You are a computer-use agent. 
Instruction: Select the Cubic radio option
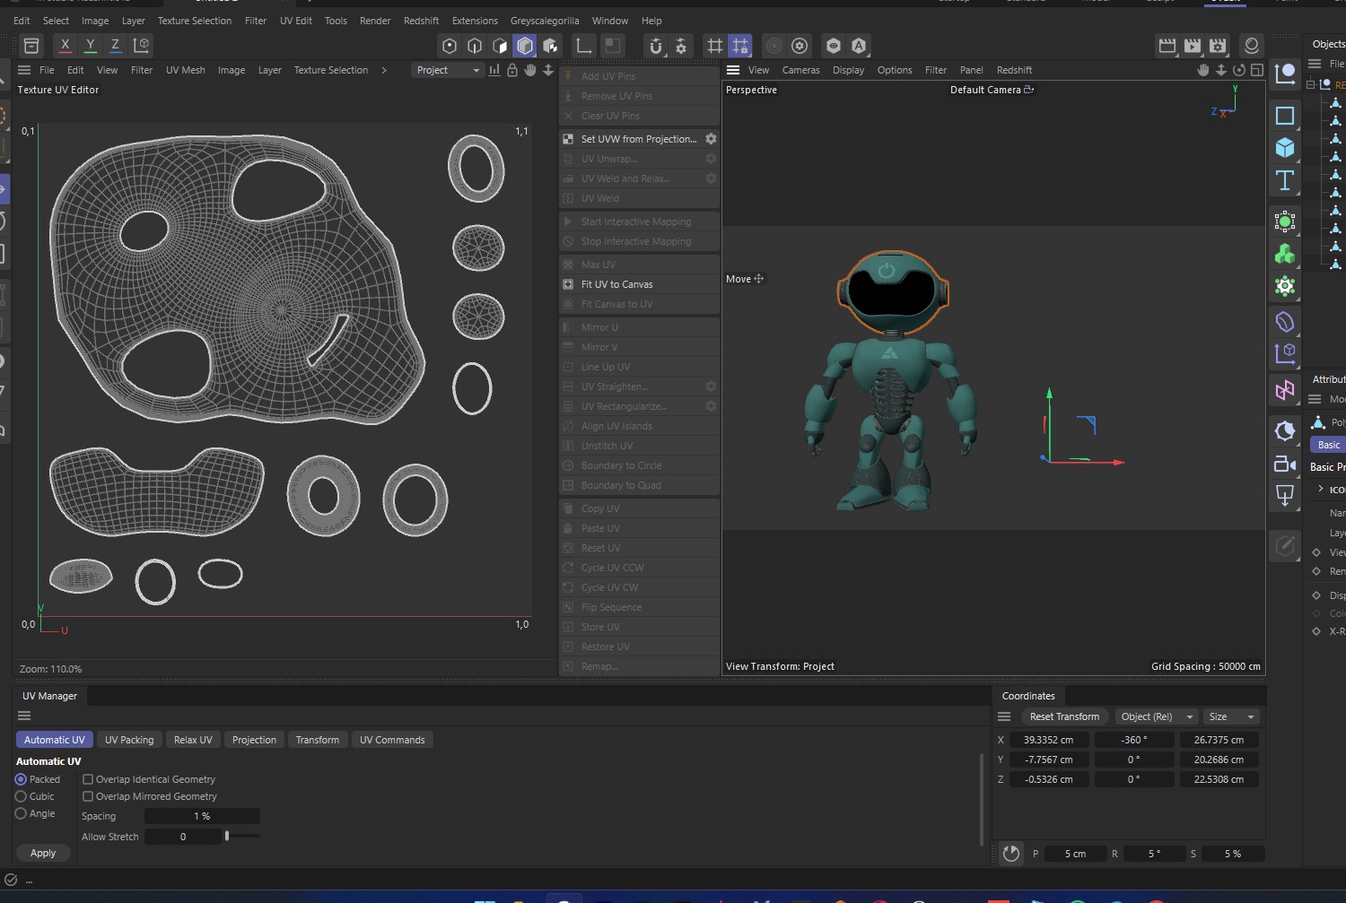point(21,796)
